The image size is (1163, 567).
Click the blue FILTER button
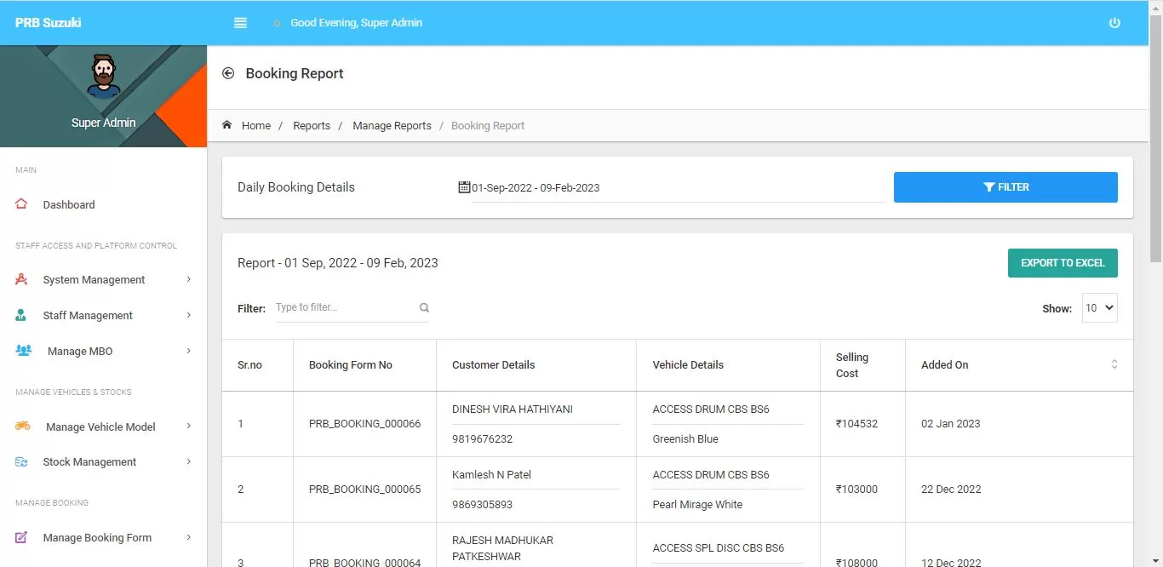[1005, 187]
